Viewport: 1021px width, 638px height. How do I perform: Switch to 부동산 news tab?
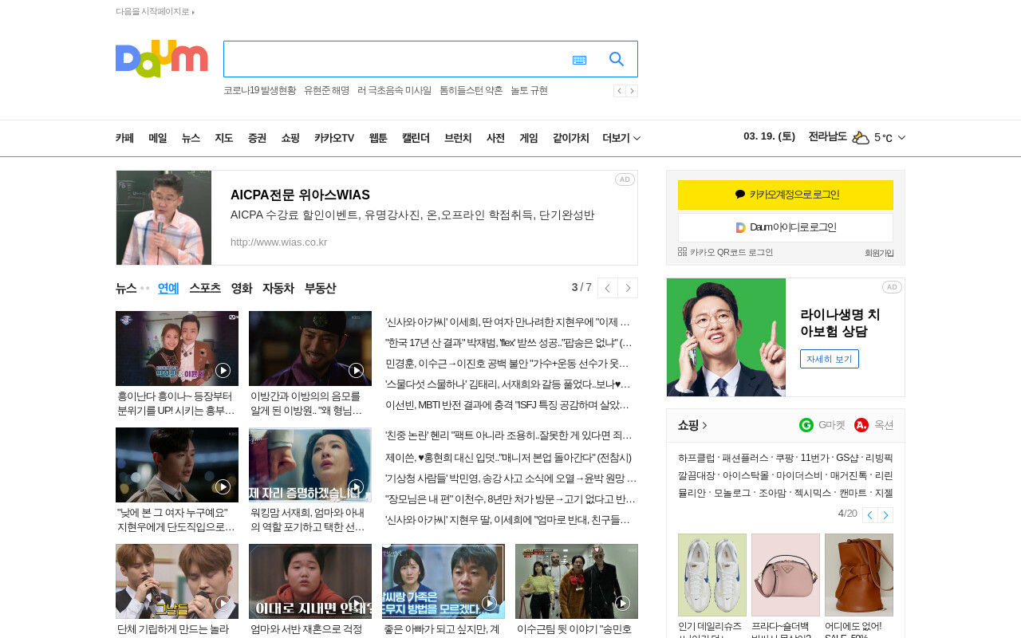click(x=320, y=288)
